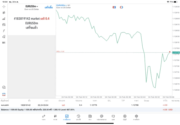Screen dimensions: 180x125
Task: Open the drawing objects tool
Action: 4,37
